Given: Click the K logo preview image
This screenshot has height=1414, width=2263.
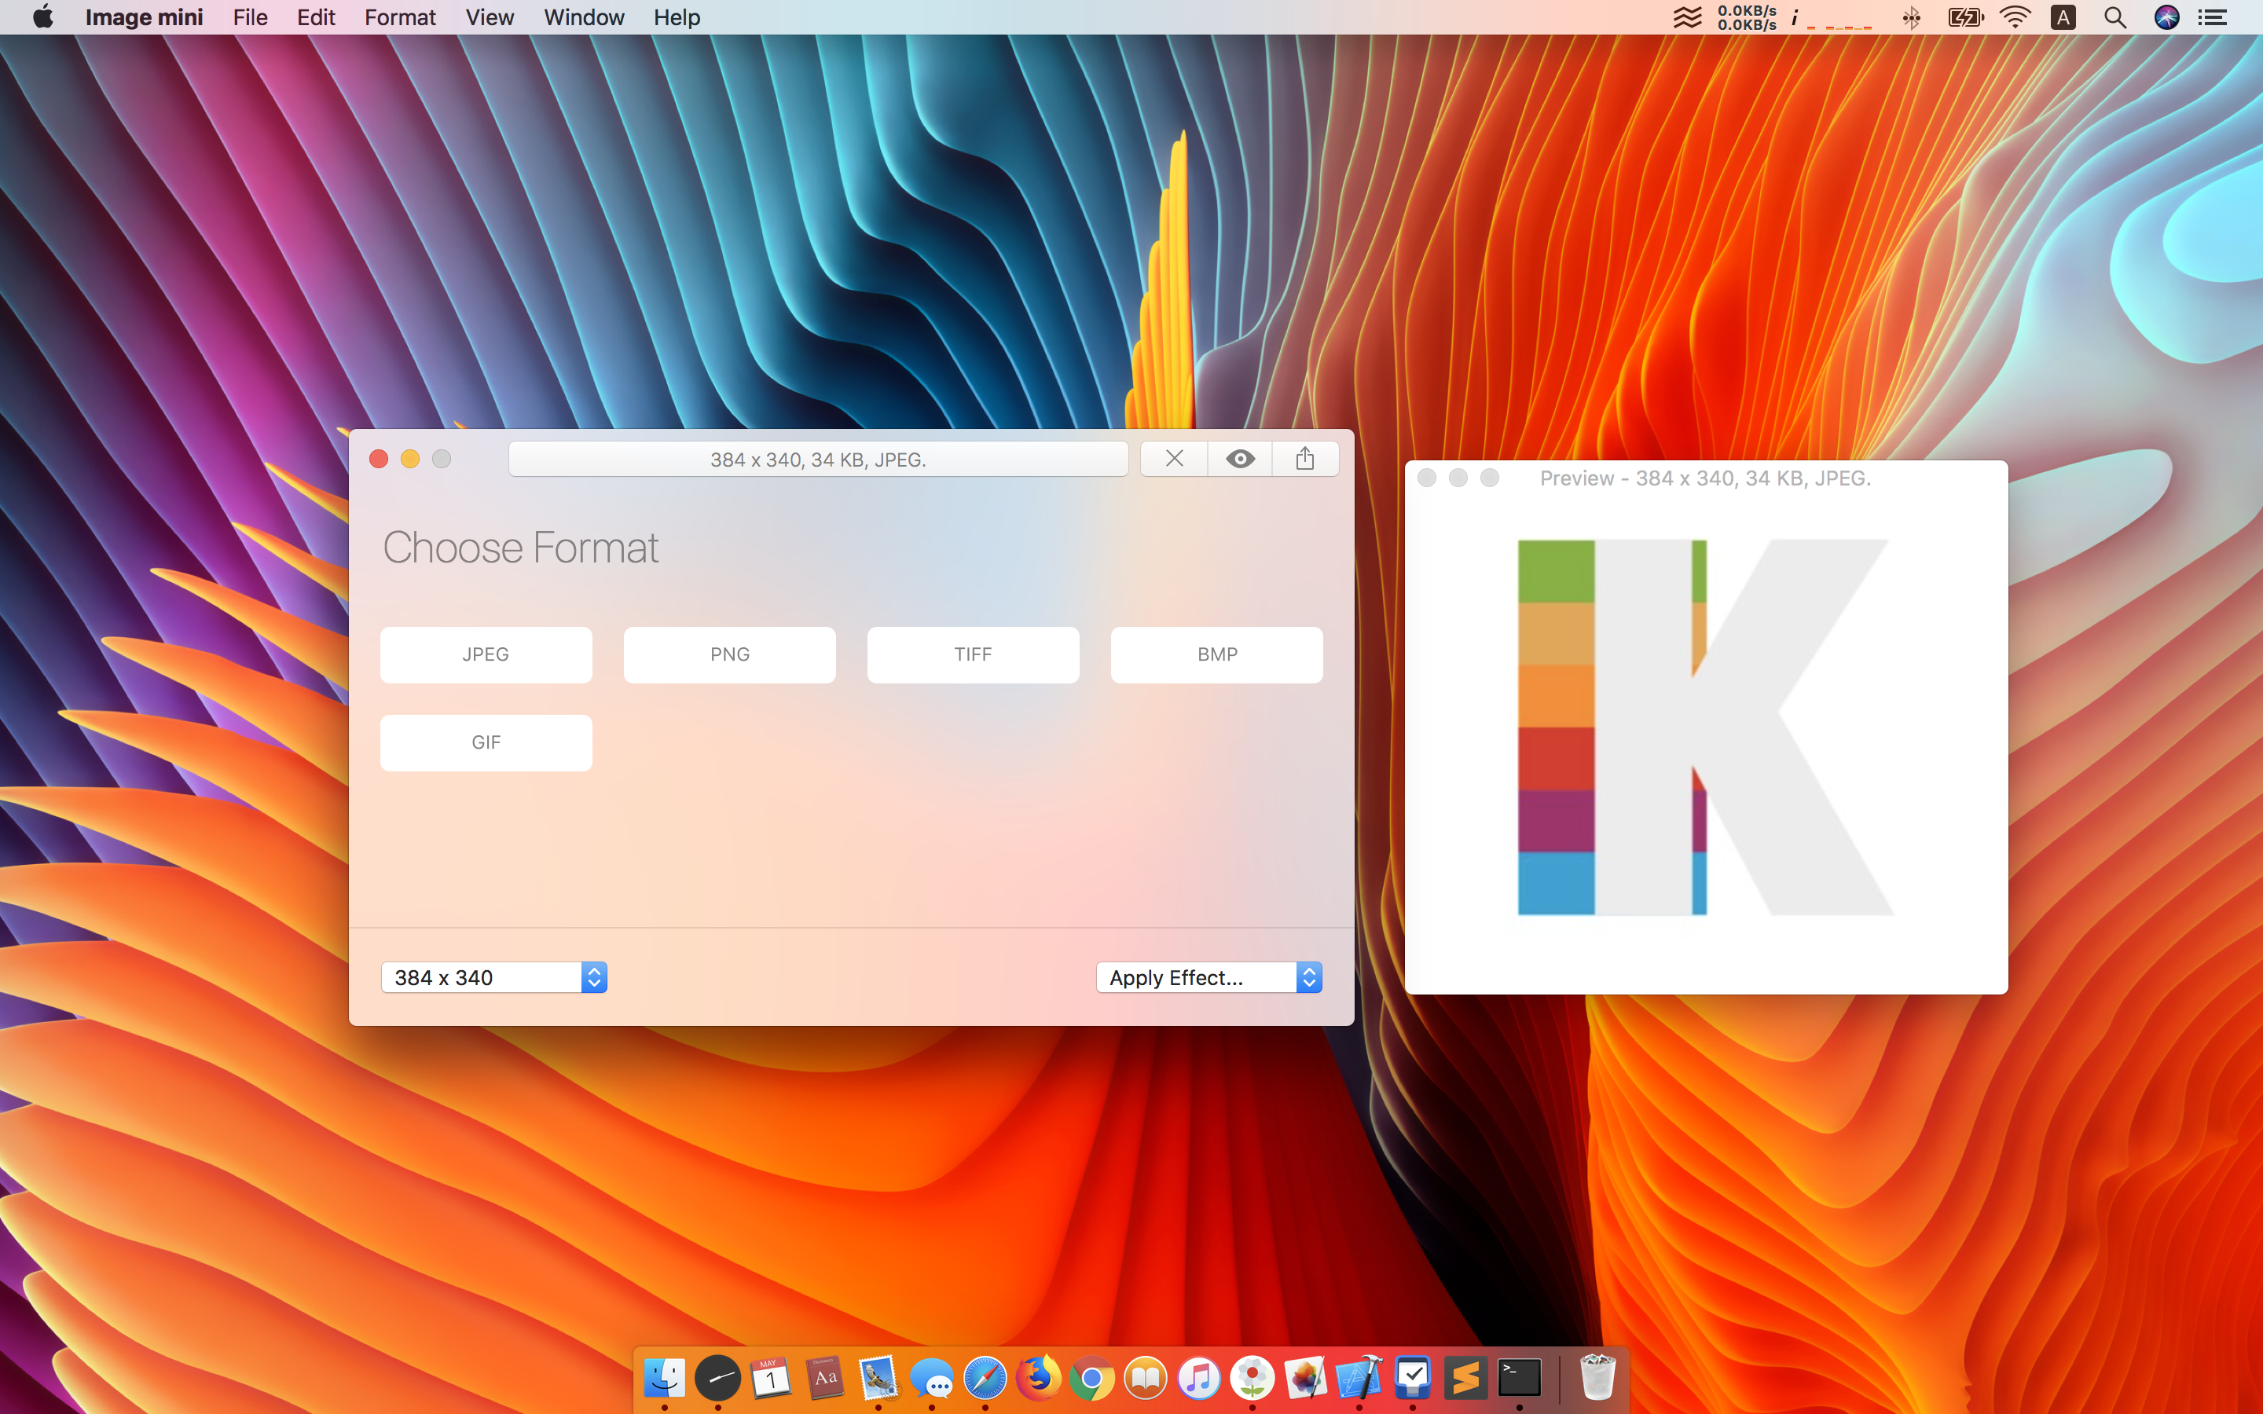Looking at the screenshot, I should click(1705, 727).
